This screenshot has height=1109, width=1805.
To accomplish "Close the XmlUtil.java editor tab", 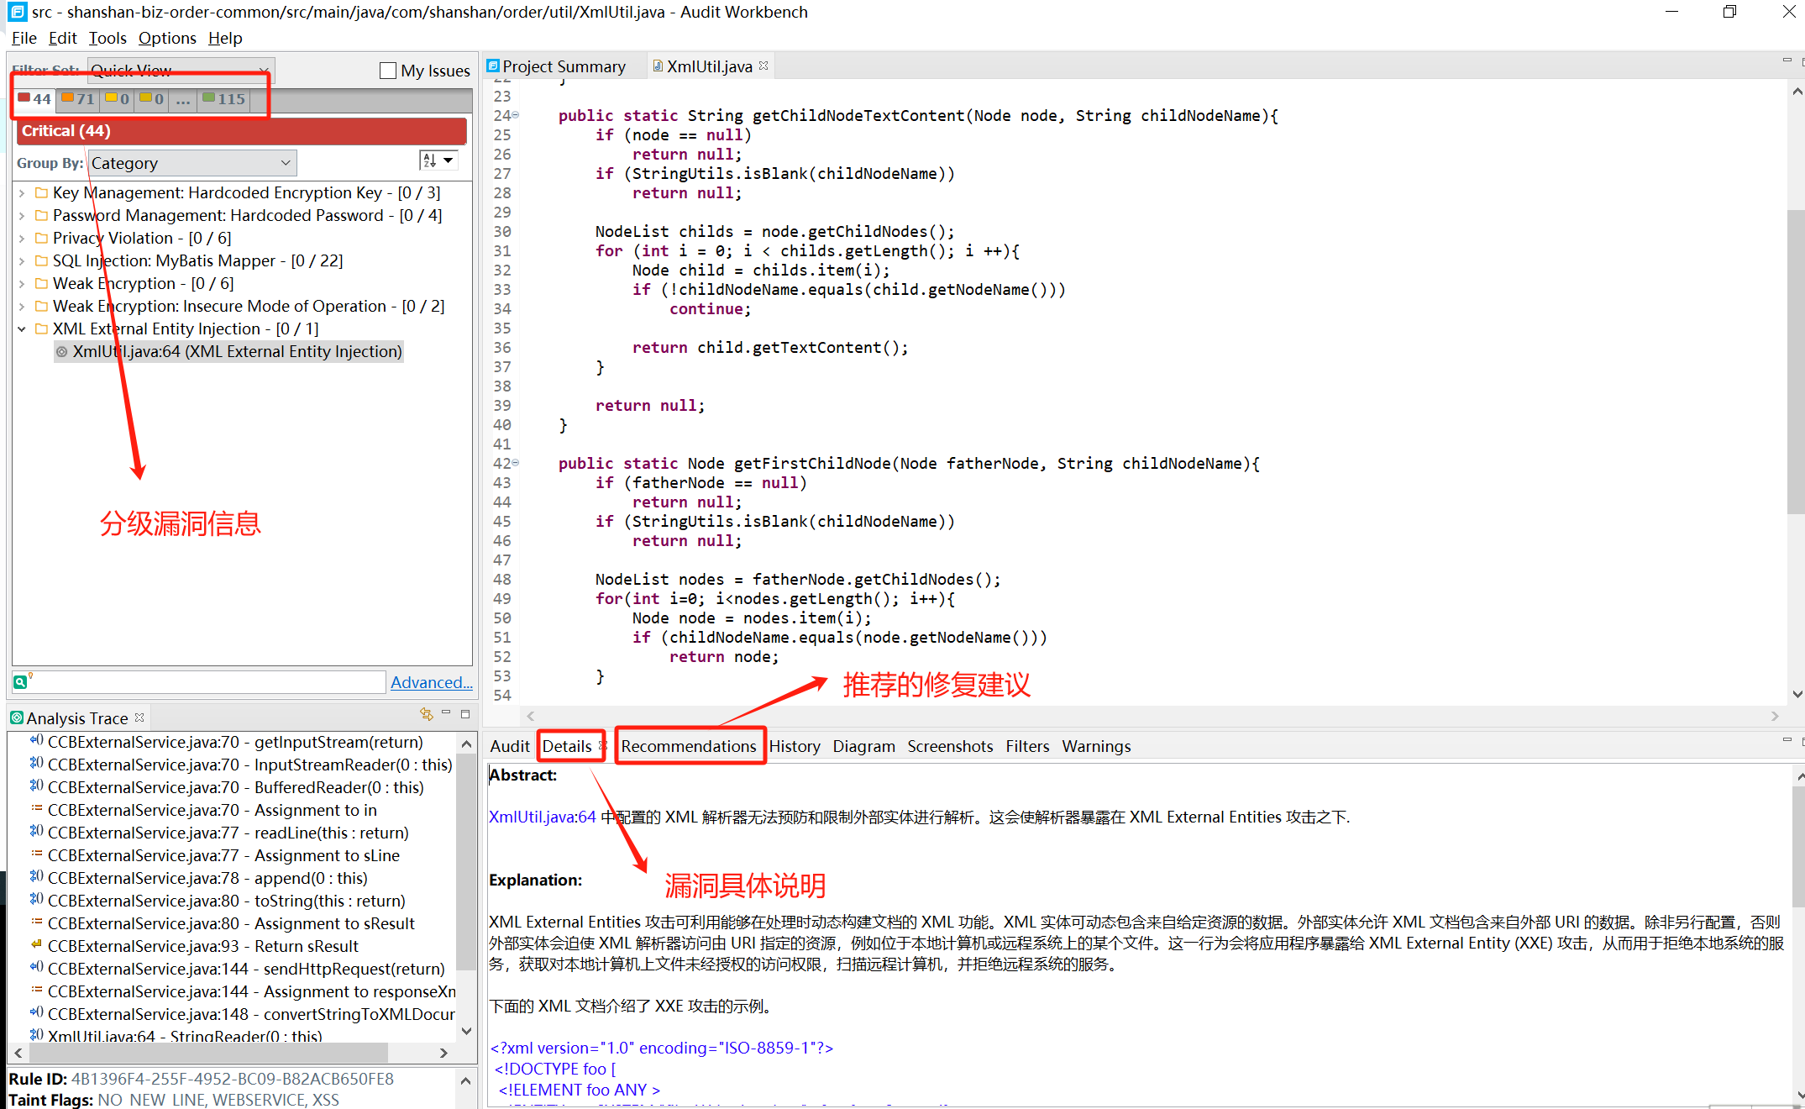I will click(x=763, y=66).
